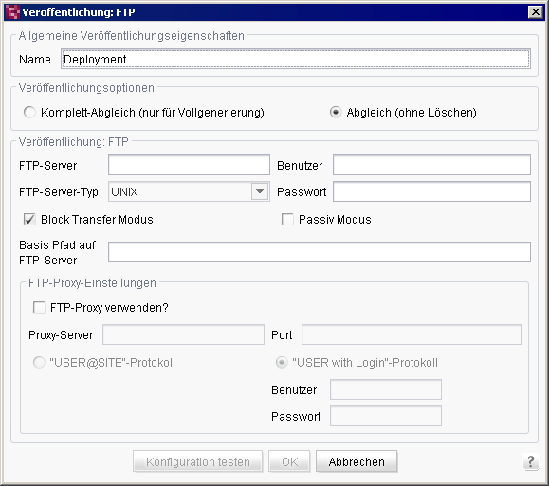Click the application icon in title bar

tap(12, 12)
